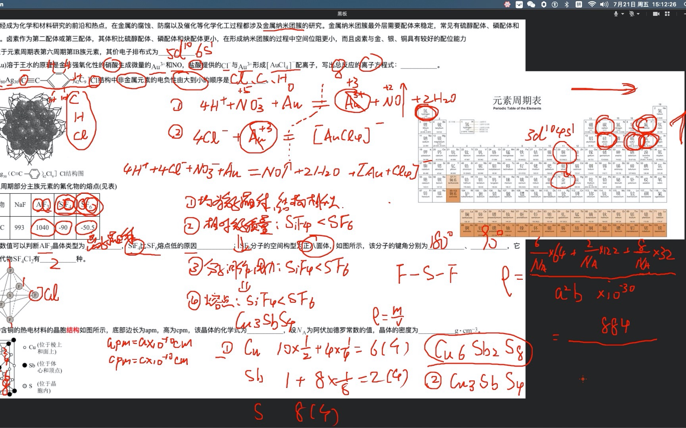The image size is (686, 428).
Task: Select the 氡 radon cell in periodic table
Action: [x=660, y=182]
